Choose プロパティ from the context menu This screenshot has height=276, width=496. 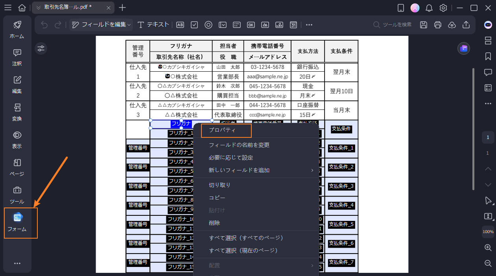pyautogui.click(x=226, y=130)
